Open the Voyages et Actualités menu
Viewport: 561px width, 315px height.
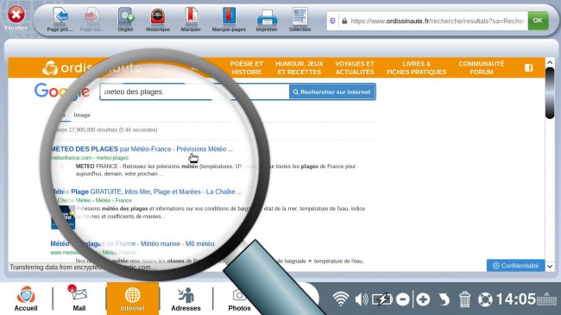tap(355, 67)
